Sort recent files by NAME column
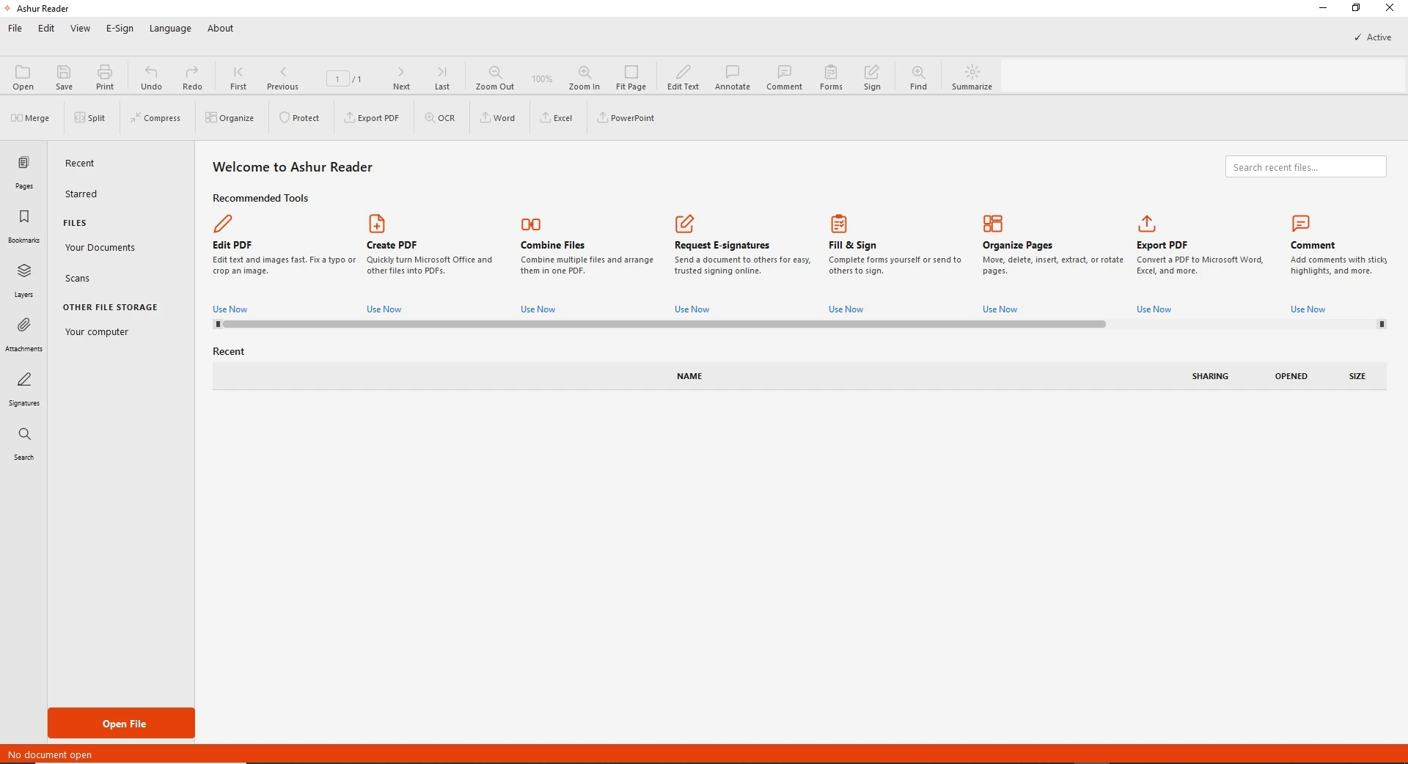 coord(689,376)
